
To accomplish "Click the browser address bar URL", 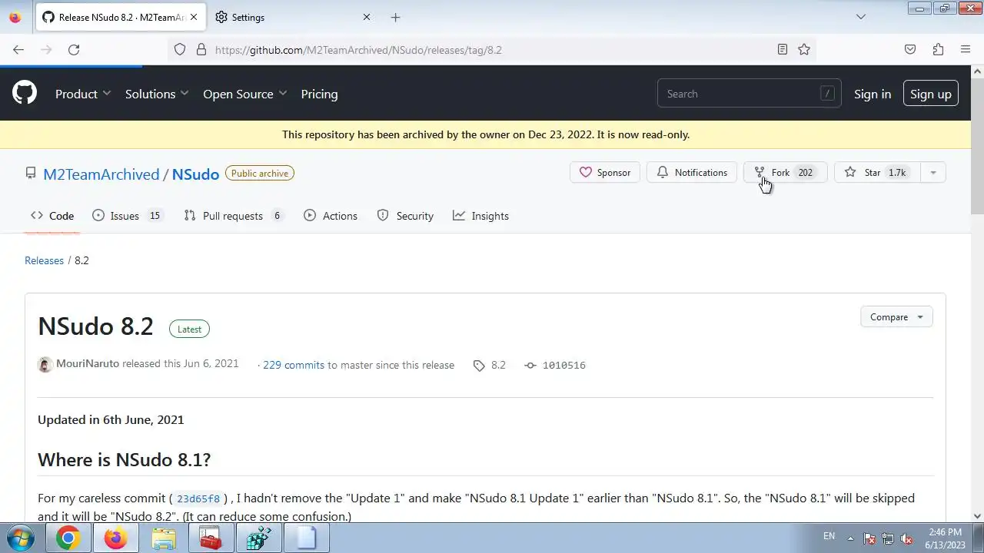I will pos(358,50).
